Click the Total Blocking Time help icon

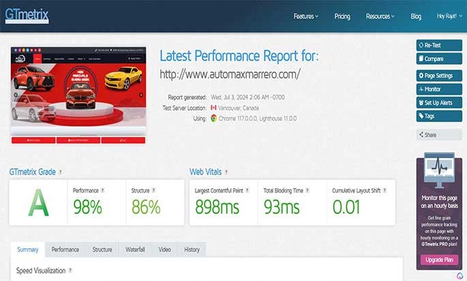pos(307,190)
